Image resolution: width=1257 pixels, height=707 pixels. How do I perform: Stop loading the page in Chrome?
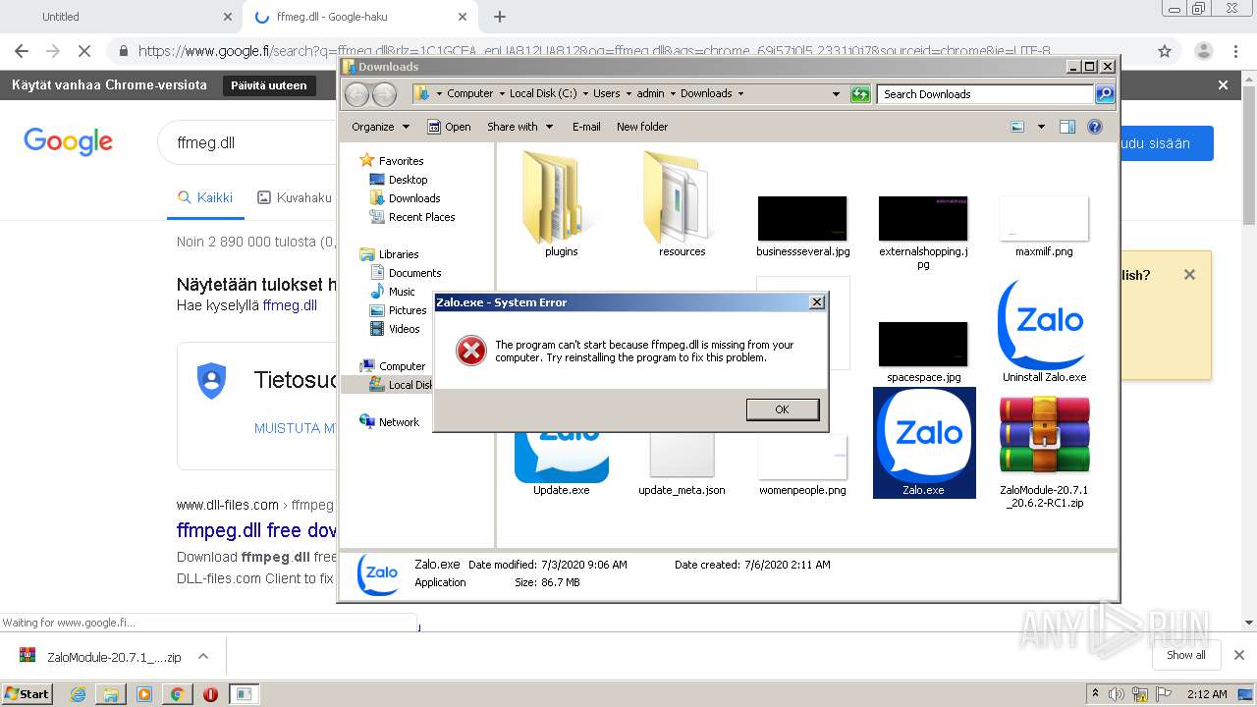coord(84,51)
